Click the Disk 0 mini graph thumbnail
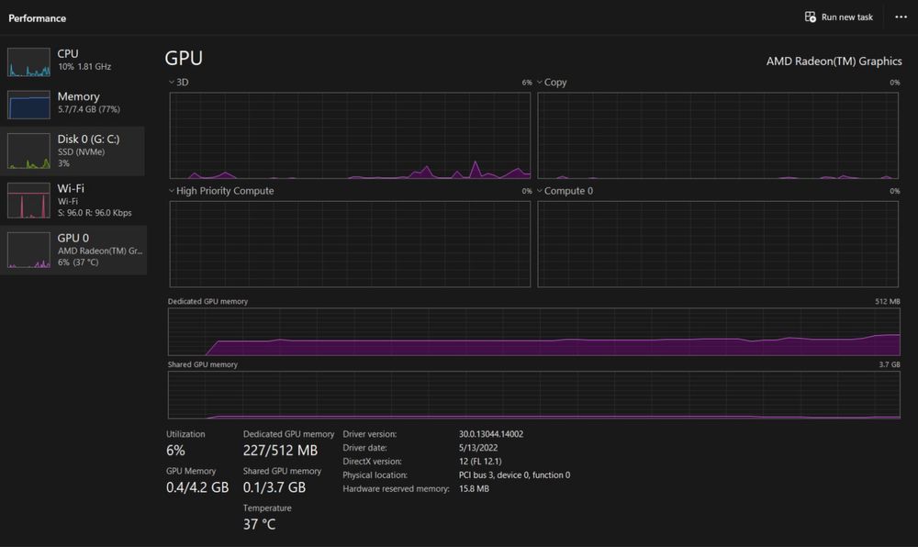The image size is (918, 547). point(28,151)
